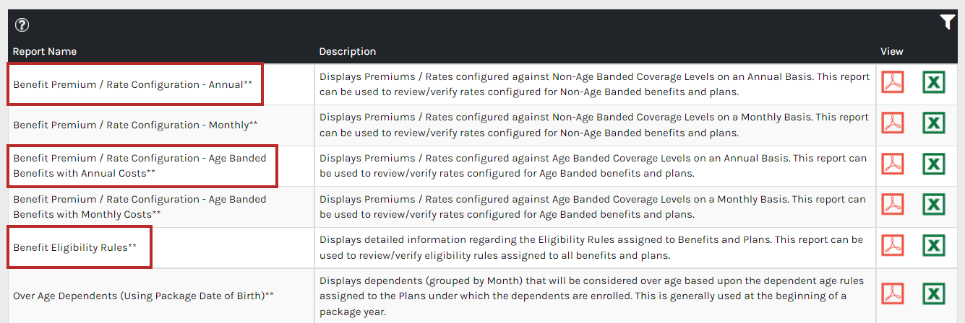Export Benefit Eligibility Rules report to Excel
The width and height of the screenshot is (965, 323).
click(934, 245)
